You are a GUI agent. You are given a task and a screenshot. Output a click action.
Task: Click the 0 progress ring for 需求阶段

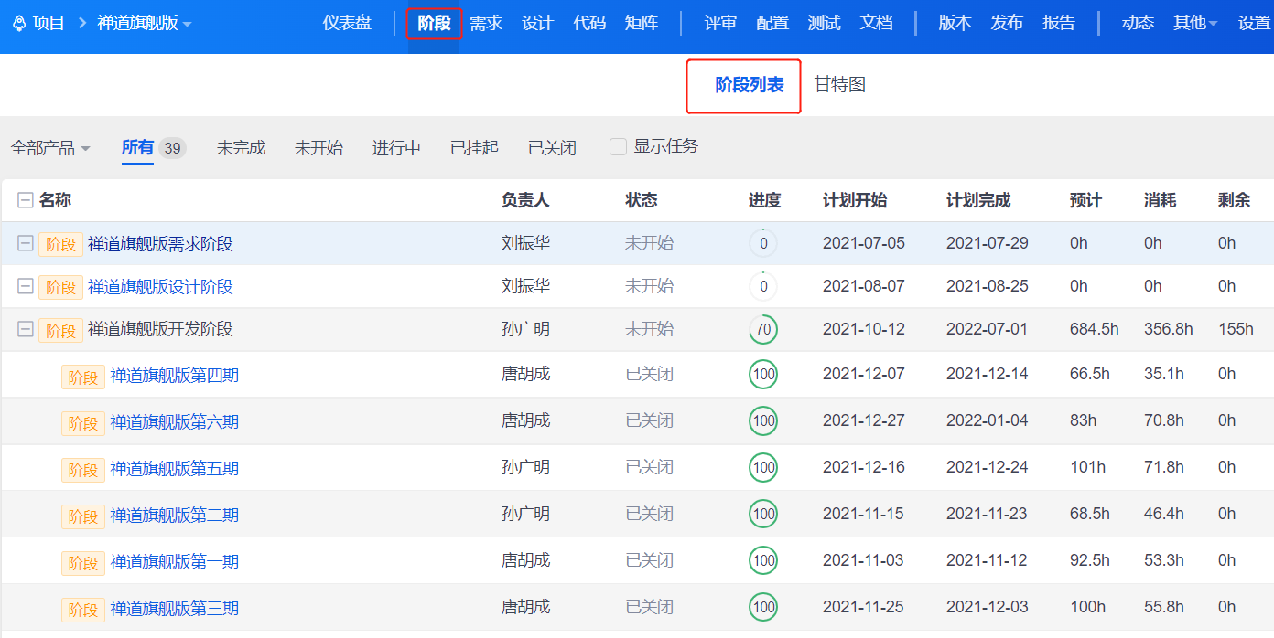tap(762, 244)
